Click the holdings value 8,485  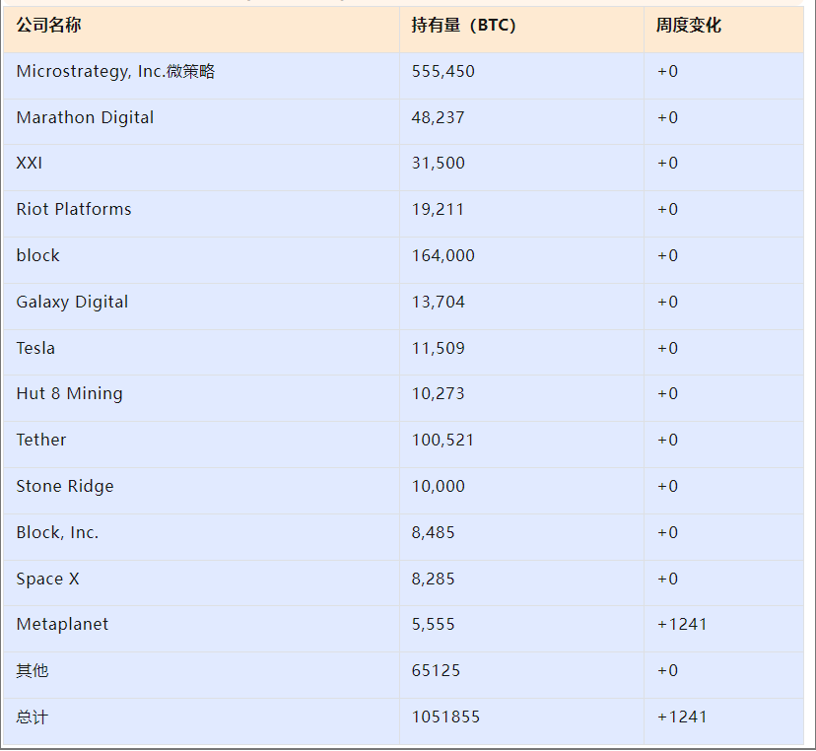coord(433,532)
